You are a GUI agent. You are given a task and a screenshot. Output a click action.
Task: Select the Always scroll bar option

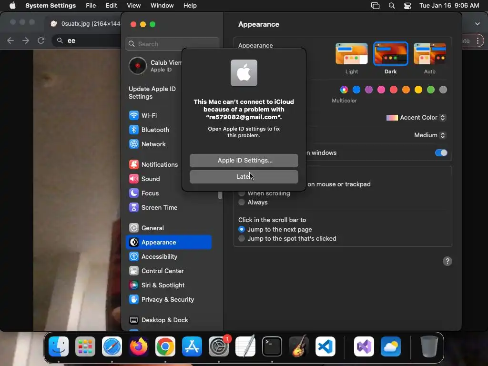[242, 202]
